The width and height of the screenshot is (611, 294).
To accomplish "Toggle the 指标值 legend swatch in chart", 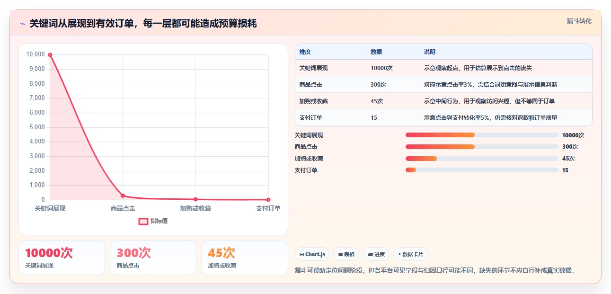I will pos(143,221).
